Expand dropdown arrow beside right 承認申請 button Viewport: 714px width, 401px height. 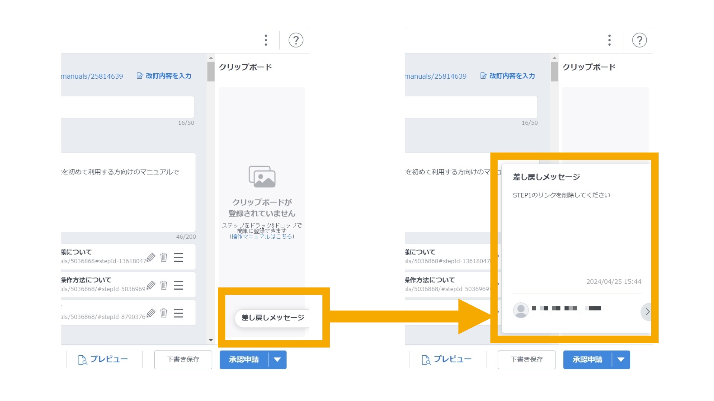621,359
